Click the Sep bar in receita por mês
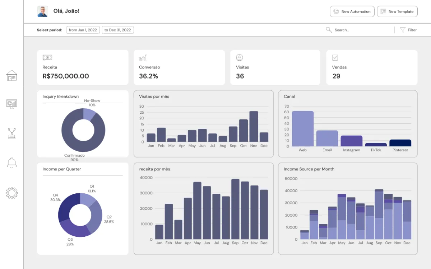This screenshot has height=269, width=431. 235,209
